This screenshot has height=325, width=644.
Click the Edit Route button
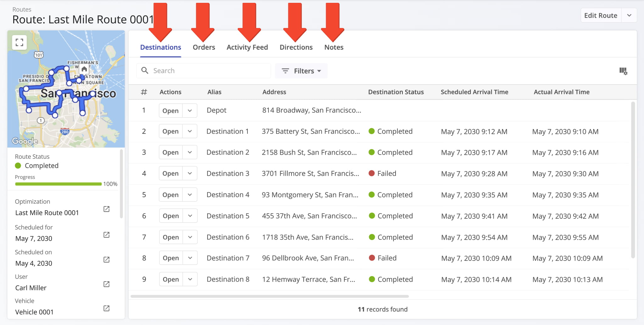(x=601, y=15)
